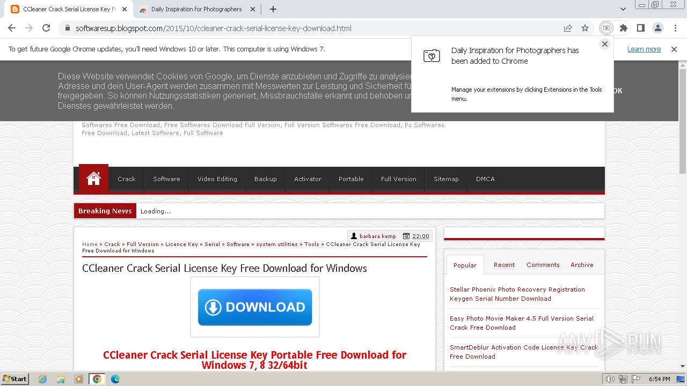Open the Activator menu item

(x=308, y=179)
